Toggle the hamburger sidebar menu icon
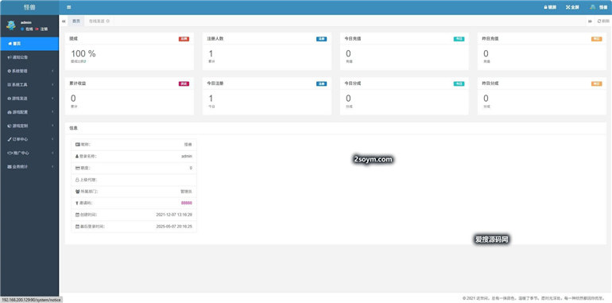This screenshot has height=303, width=612. click(x=68, y=7)
